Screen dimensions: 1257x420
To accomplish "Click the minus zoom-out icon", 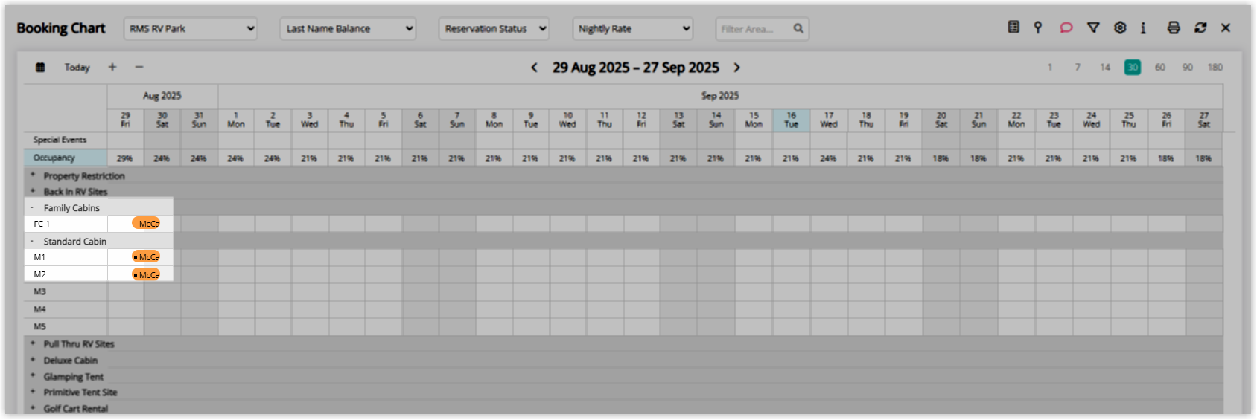I will click(139, 67).
